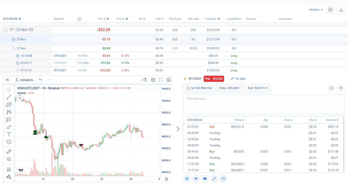The height and width of the screenshot is (187, 348).
Task: Toggle the lock drawings tool
Action: pyautogui.click(x=9, y=177)
